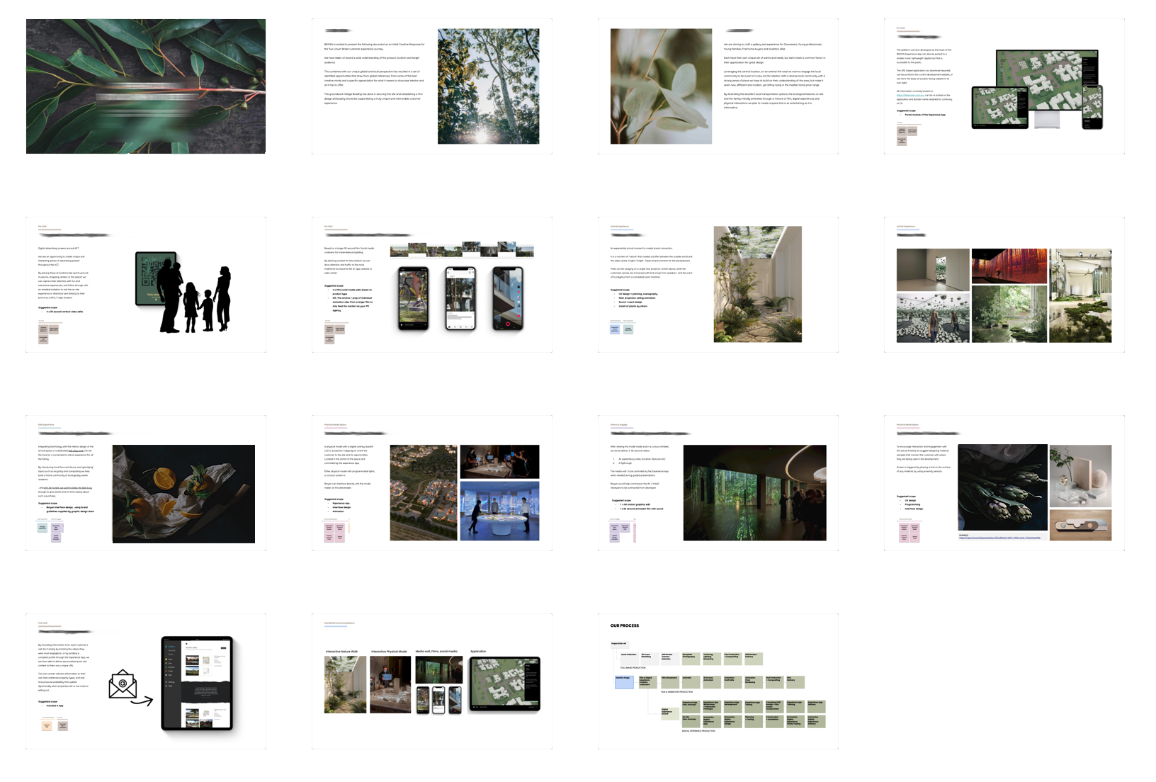
Task: Click the blue highlighted Ideation Stage box
Action: point(624,682)
